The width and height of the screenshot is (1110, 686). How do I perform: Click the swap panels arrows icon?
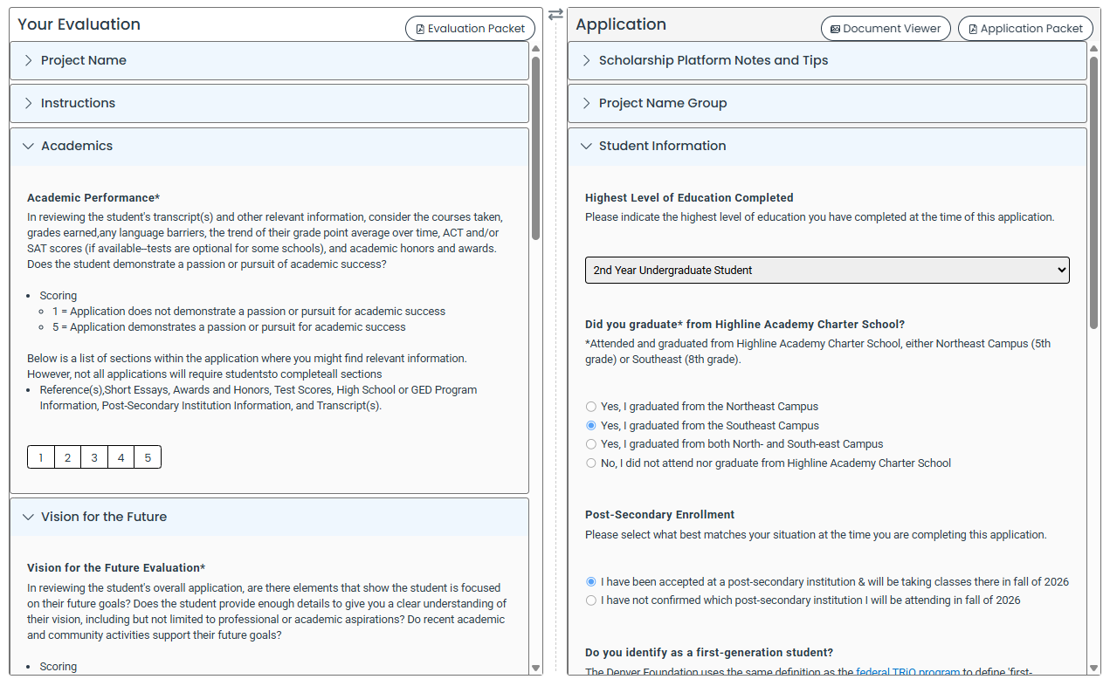click(555, 15)
